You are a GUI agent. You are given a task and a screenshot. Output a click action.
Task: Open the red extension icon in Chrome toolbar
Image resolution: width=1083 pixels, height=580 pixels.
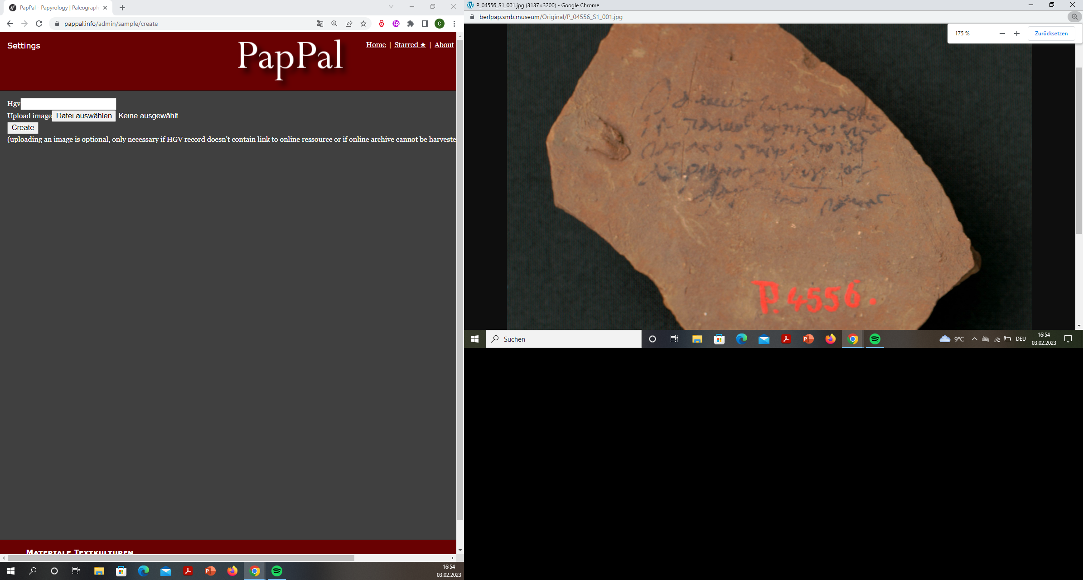click(382, 24)
